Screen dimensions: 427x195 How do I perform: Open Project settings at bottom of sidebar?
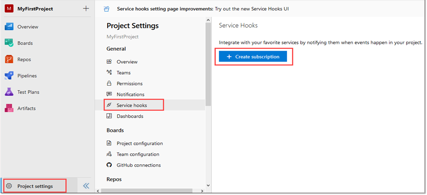[34, 186]
